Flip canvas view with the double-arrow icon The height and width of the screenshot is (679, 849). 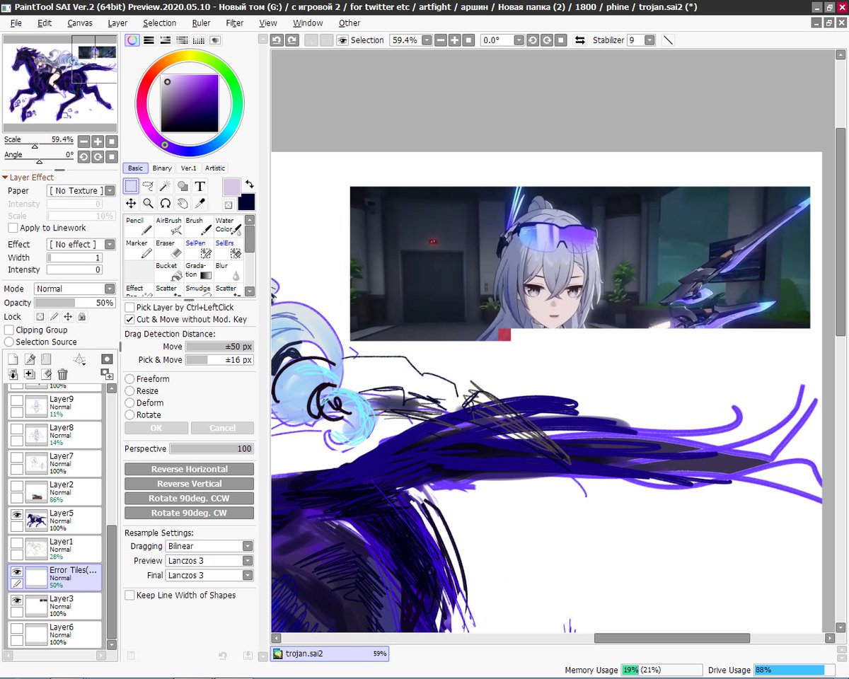[x=580, y=40]
